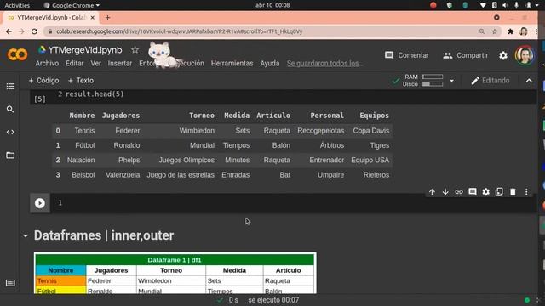The width and height of the screenshot is (545, 306).
Task: Click the Dataframe 1 table image
Action: [175, 274]
